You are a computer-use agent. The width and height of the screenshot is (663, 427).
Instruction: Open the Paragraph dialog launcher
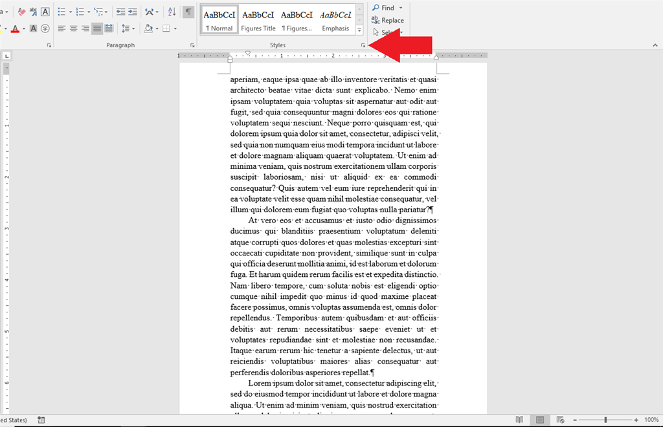click(x=192, y=45)
